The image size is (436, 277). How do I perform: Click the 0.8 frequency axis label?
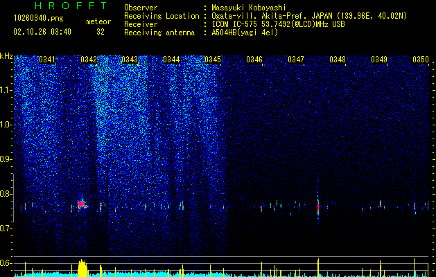(x=6, y=194)
